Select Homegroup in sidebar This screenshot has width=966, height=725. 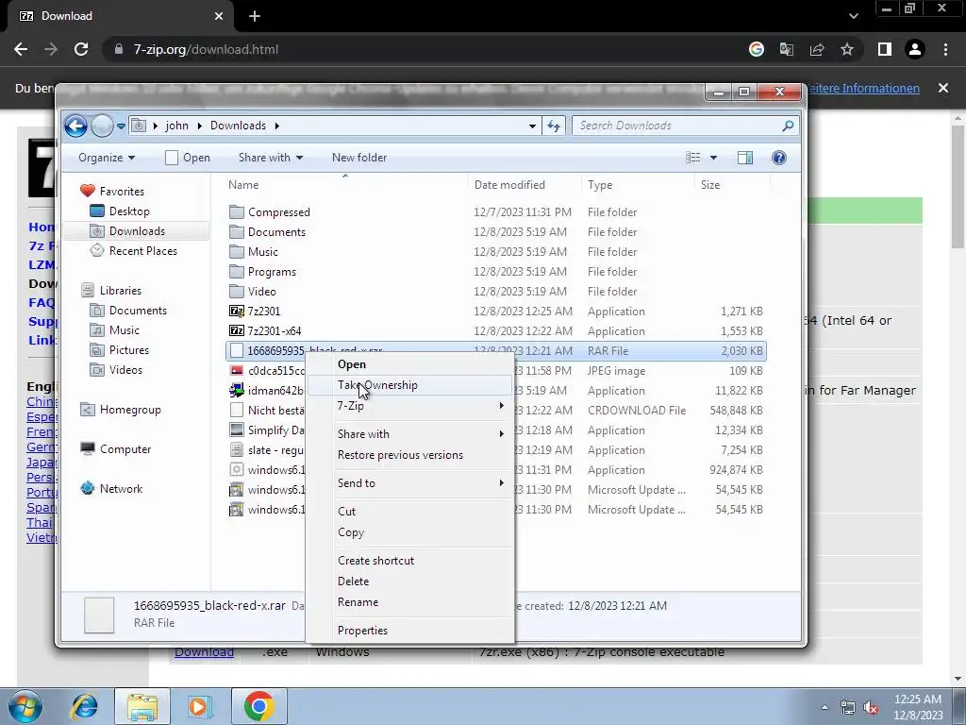coord(130,410)
